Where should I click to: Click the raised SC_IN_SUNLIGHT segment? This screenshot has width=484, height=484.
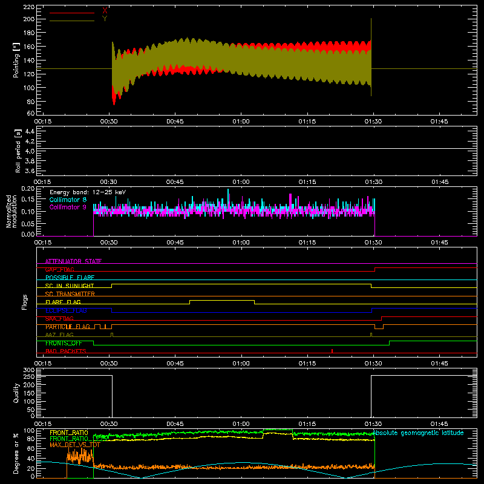(x=241, y=284)
